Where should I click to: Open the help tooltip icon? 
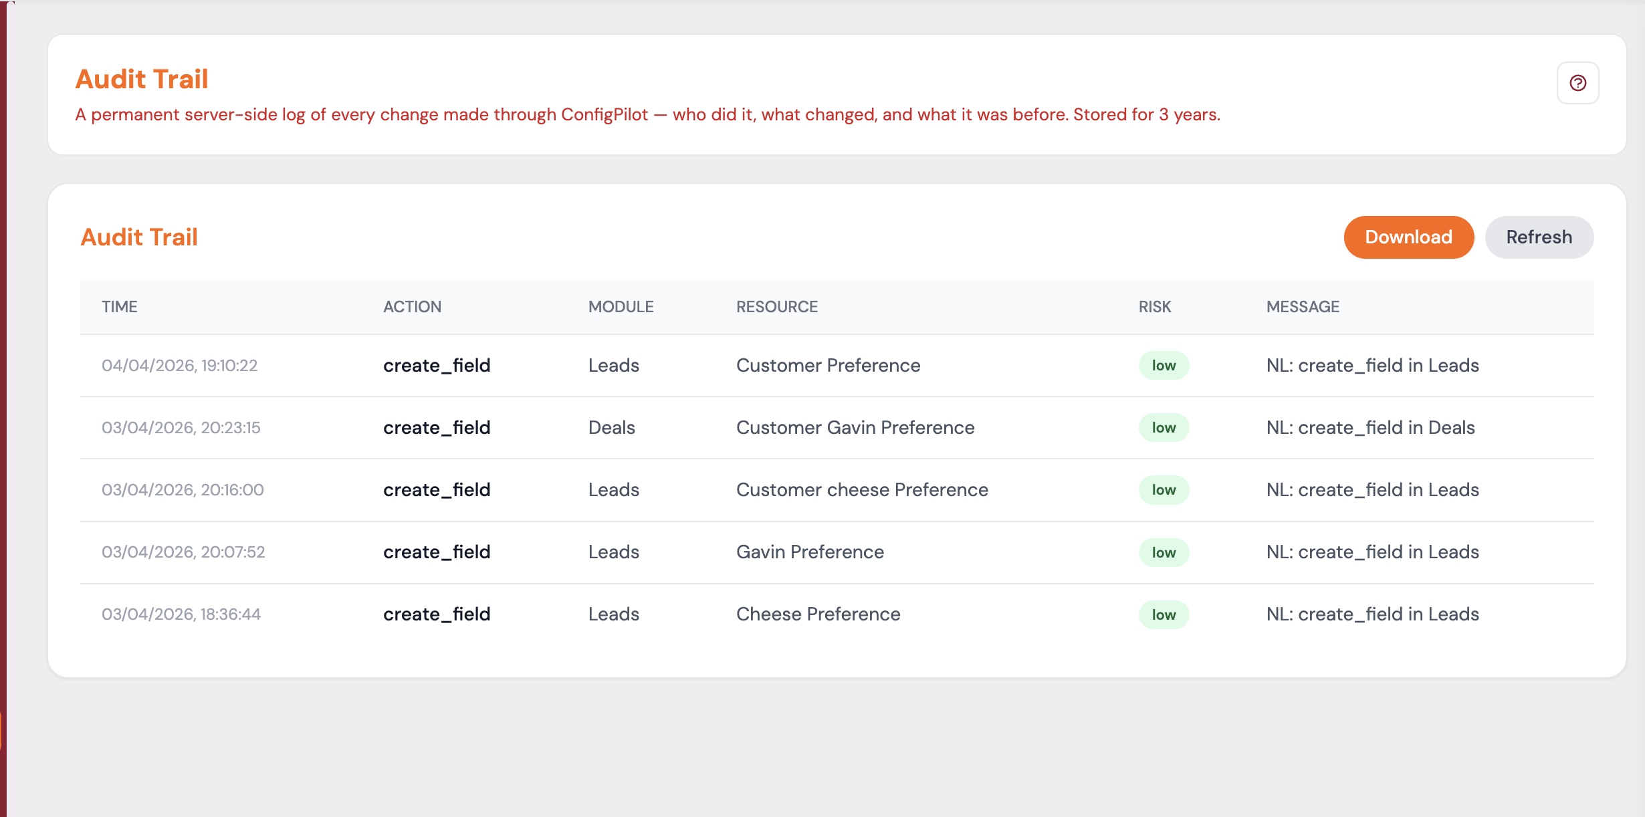1578,82
